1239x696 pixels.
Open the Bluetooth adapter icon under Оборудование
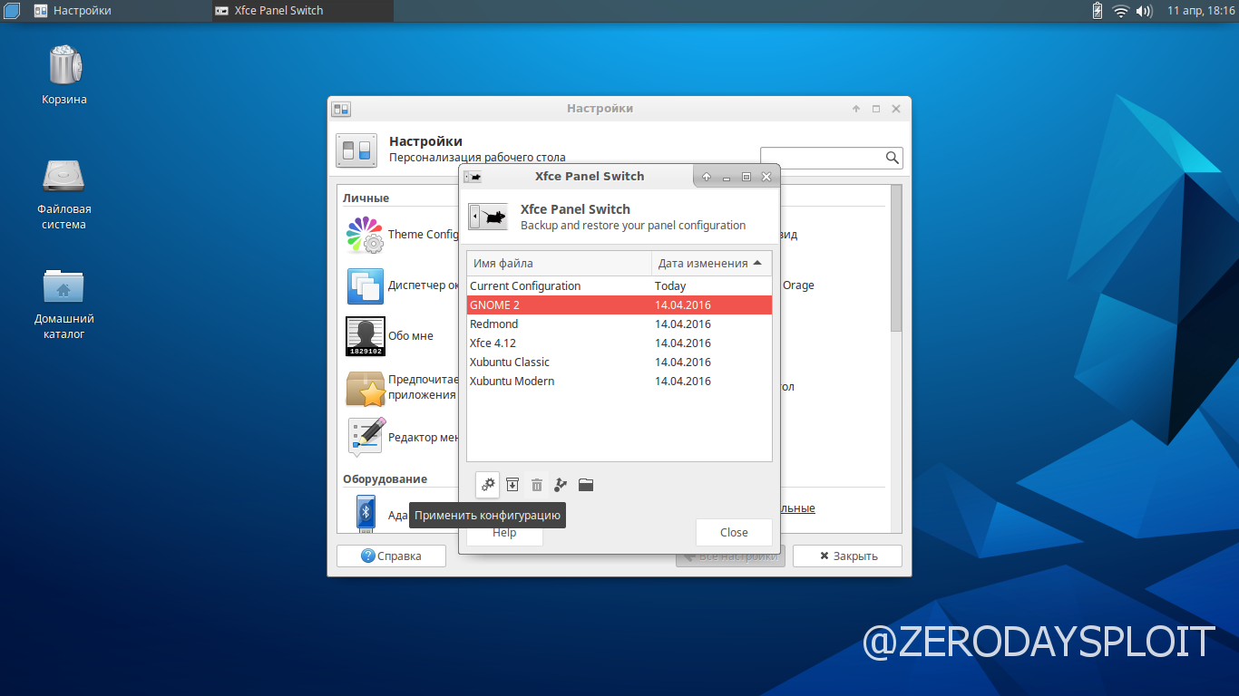point(365,513)
